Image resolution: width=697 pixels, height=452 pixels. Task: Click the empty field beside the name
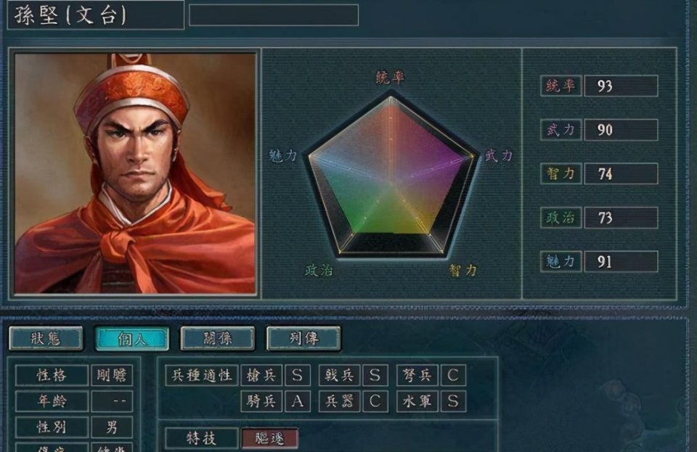274,15
